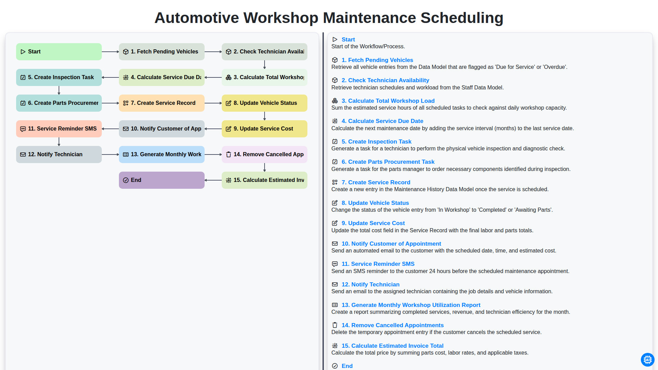Select the 1. Fetch Pending Vehicles label in diagram
Viewport: 658px width, 370px height.
click(164, 52)
